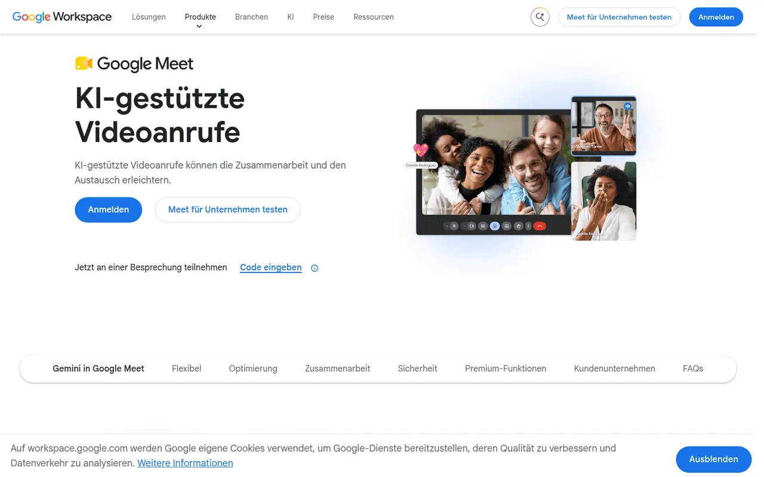
Task: Select the Kundenunternehmen tab
Action: coord(615,368)
